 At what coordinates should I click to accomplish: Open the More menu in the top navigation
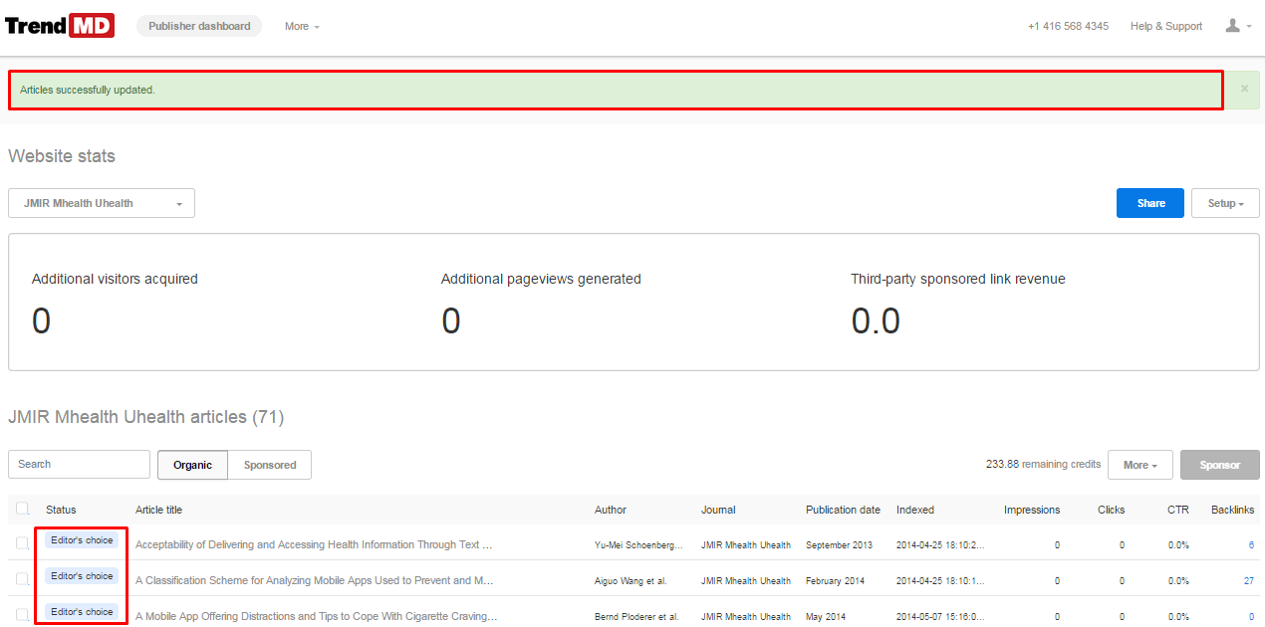[x=302, y=26]
